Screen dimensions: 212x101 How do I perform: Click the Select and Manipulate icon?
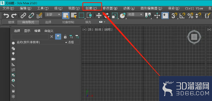157,16
